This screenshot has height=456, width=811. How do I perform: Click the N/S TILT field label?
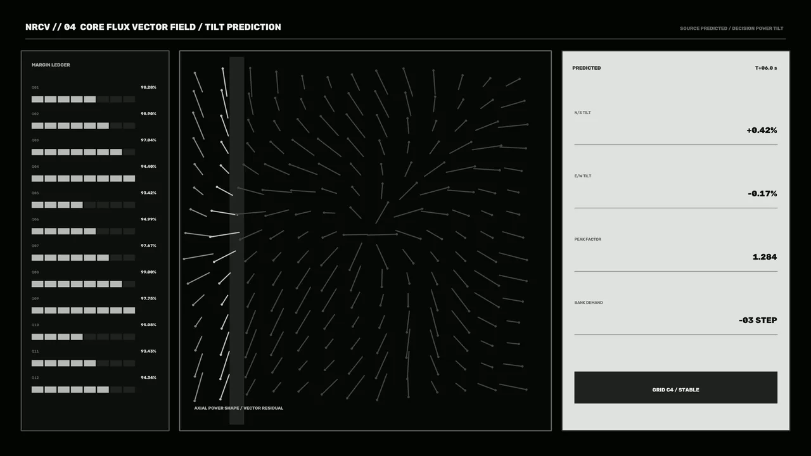pos(582,113)
